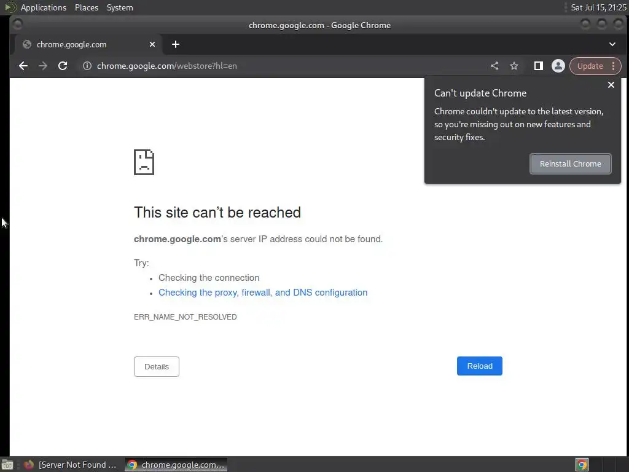Dismiss the Can't update Chrome popup
This screenshot has height=472, width=629.
coord(611,85)
